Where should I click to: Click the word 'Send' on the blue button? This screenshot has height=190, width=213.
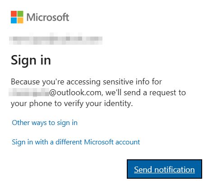pos(143,170)
